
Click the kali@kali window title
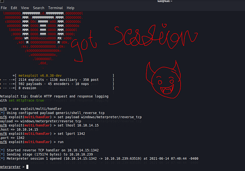tap(165, 1)
